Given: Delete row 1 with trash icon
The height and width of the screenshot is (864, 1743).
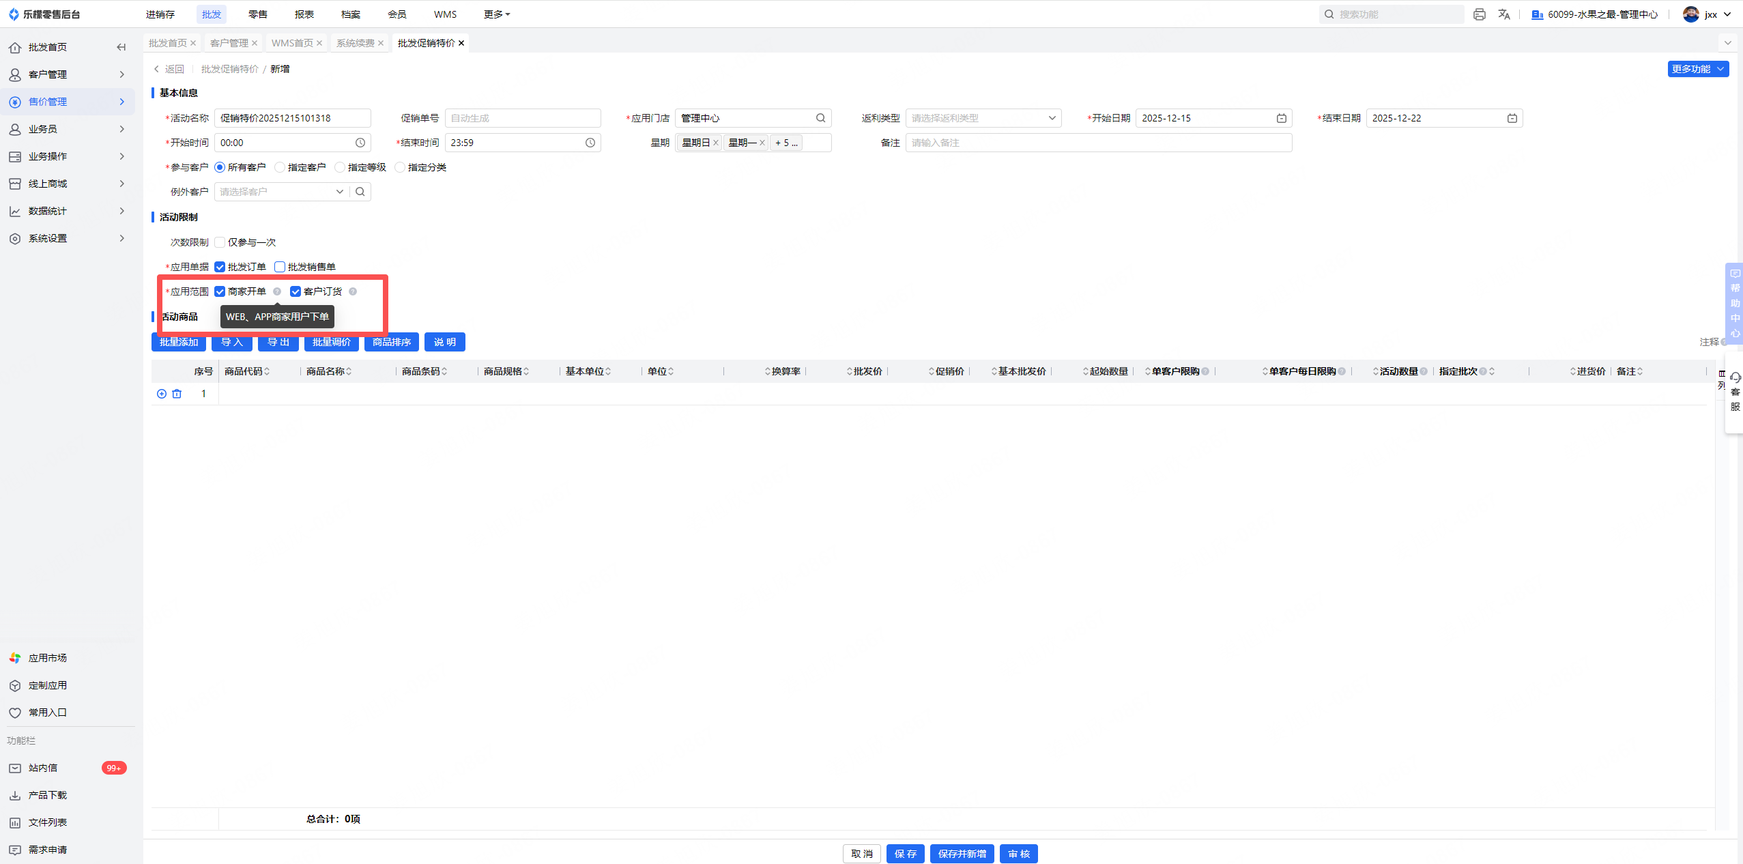Looking at the screenshot, I should [177, 394].
